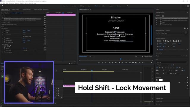
Task: Click the Faux Bold text style button
Action: coord(164,73)
